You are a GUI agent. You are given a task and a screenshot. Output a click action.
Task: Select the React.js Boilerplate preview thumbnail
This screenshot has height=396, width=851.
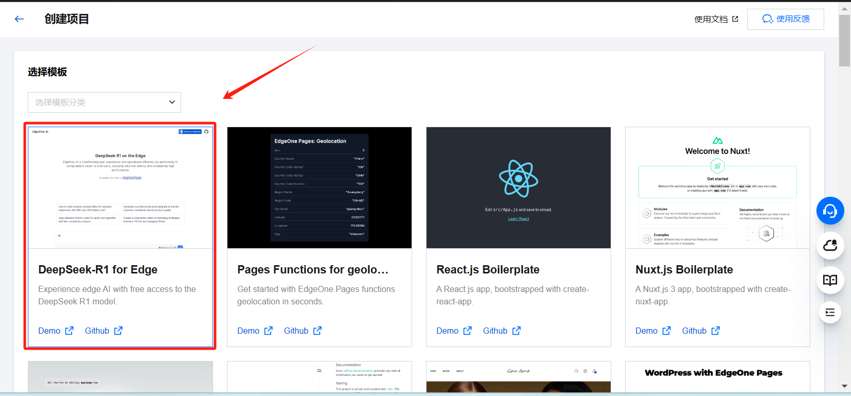(518, 187)
